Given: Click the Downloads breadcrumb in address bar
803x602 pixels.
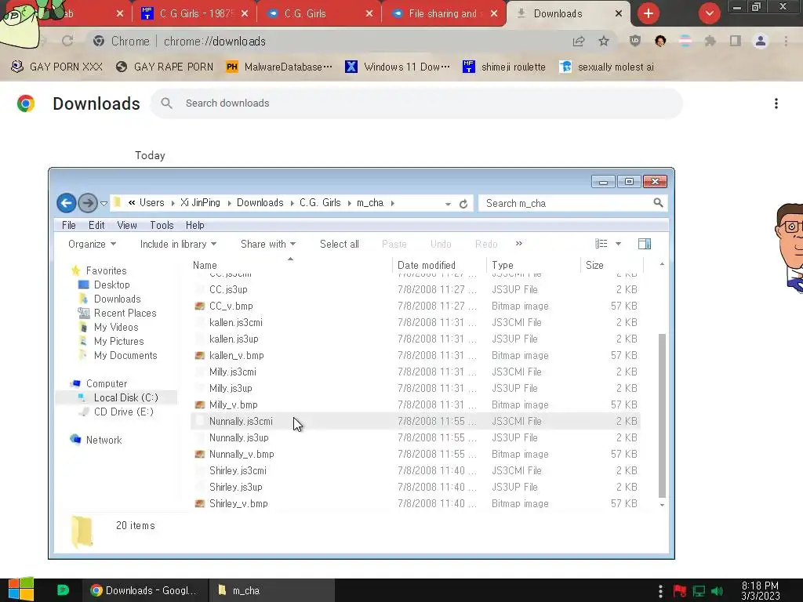Looking at the screenshot, I should point(260,203).
